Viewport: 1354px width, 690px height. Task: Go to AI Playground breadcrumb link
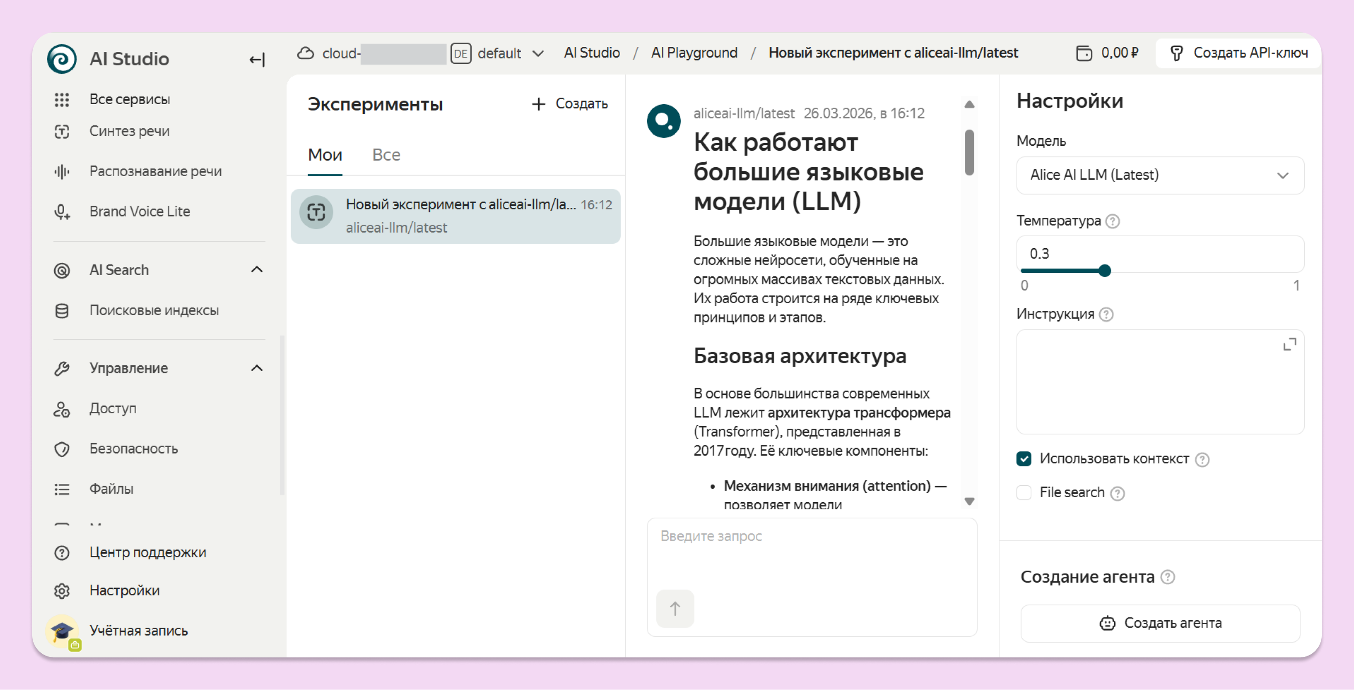694,53
